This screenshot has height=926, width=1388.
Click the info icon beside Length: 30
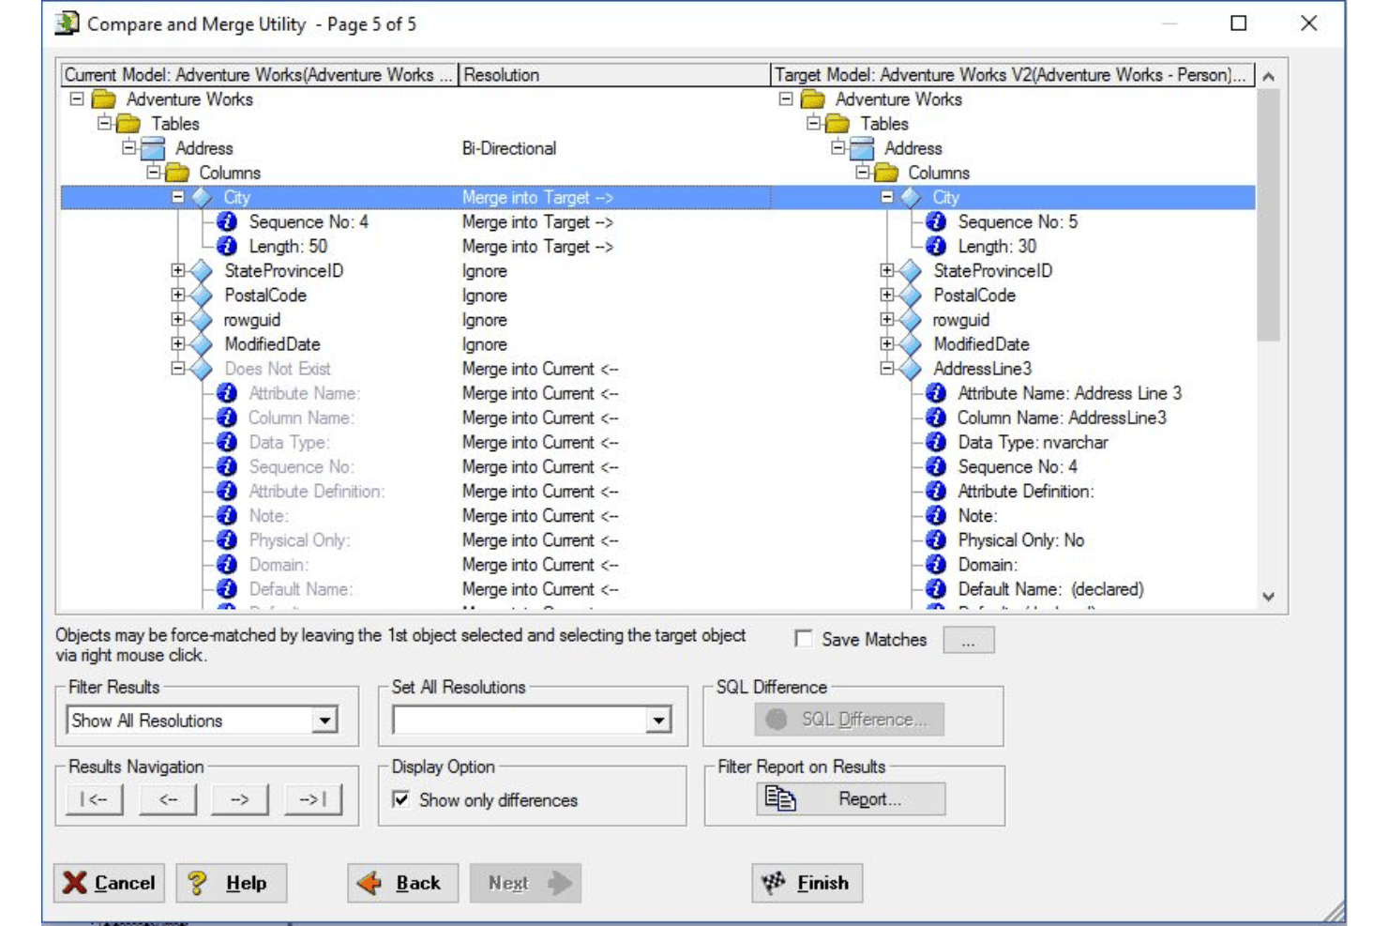coord(936,246)
